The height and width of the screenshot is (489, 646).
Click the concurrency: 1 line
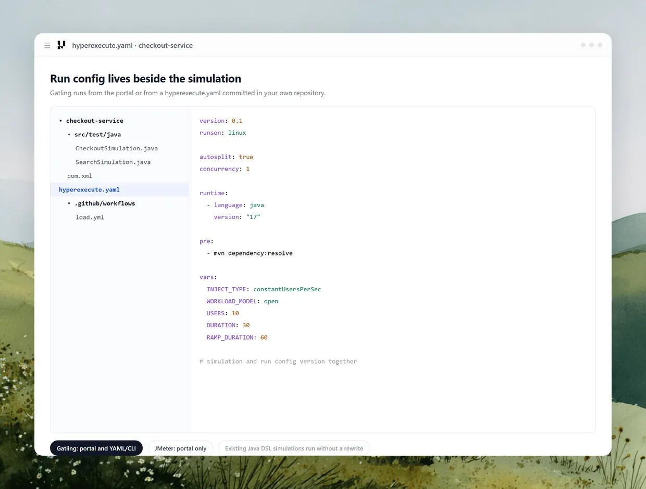click(x=225, y=169)
